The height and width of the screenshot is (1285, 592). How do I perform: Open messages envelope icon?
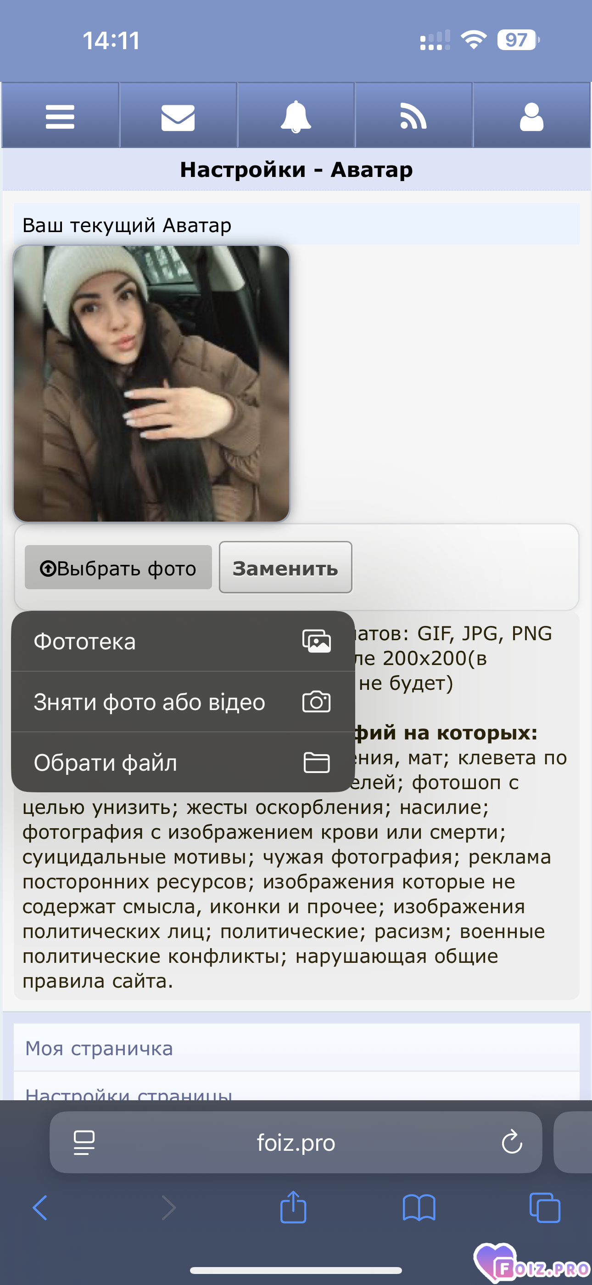click(178, 118)
